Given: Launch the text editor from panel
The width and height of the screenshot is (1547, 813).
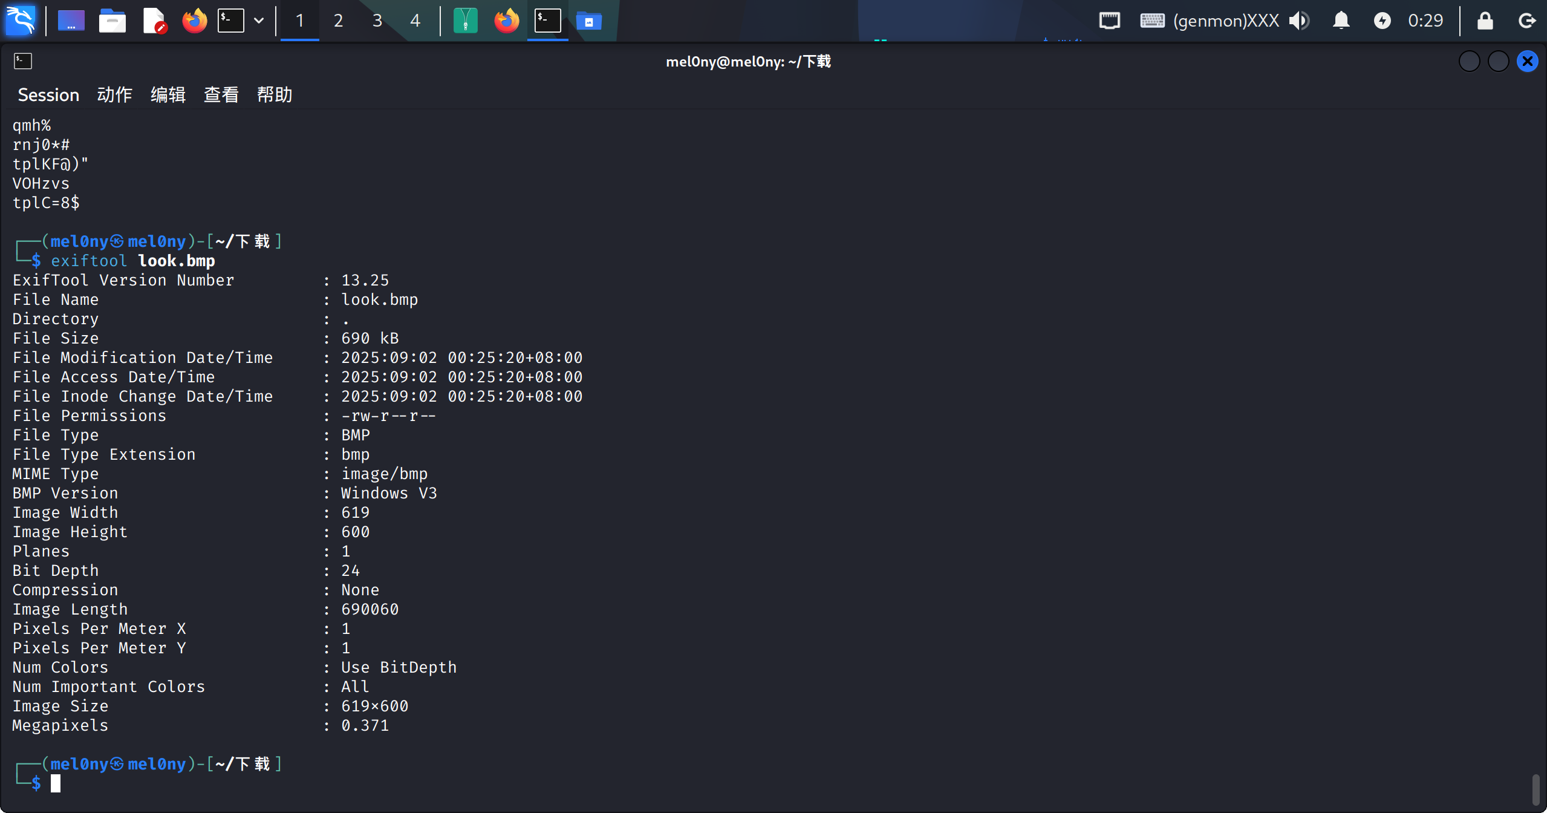Looking at the screenshot, I should (x=154, y=21).
